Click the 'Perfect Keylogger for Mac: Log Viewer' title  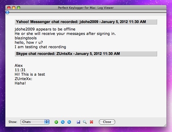pyautogui.click(x=86, y=8)
